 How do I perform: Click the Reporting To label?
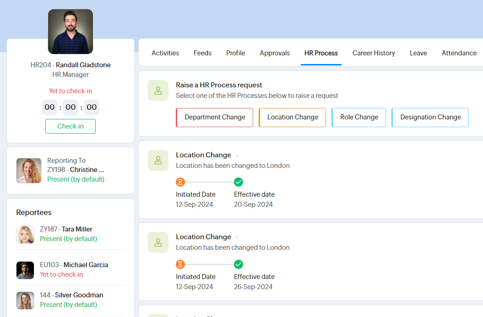(66, 161)
